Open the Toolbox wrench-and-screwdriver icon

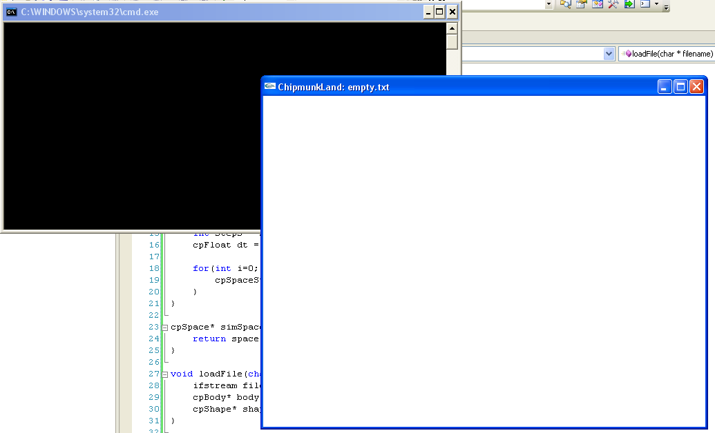pyautogui.click(x=613, y=4)
